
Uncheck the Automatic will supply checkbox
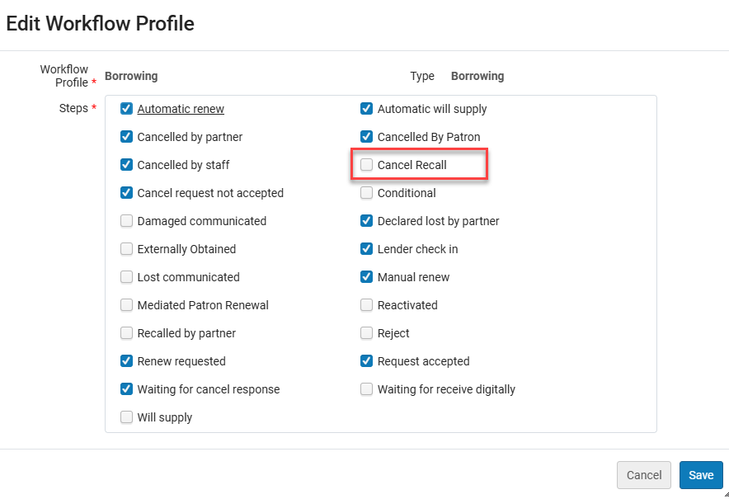[366, 109]
